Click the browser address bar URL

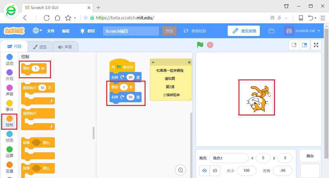click(125, 18)
